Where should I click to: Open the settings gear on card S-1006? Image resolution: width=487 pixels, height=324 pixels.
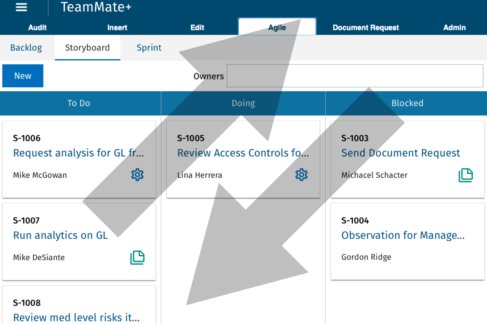coord(137,175)
